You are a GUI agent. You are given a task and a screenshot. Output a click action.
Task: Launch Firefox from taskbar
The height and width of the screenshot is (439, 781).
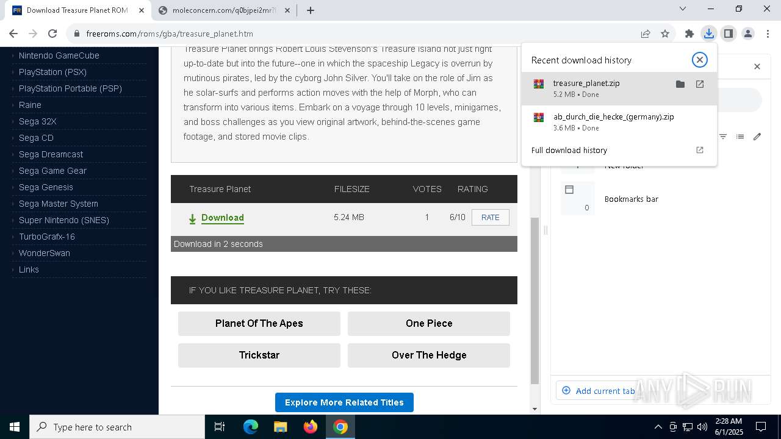click(x=311, y=427)
